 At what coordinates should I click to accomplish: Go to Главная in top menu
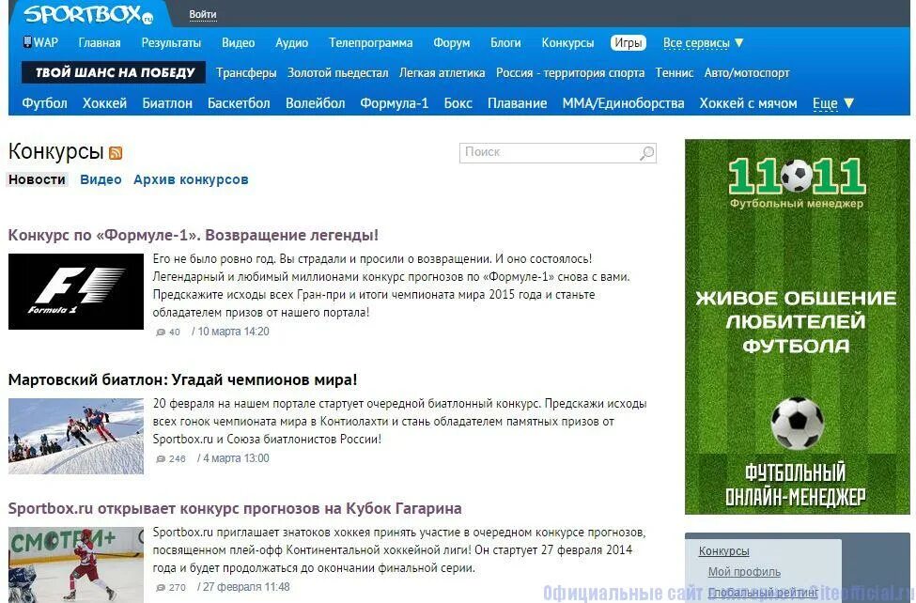point(100,42)
